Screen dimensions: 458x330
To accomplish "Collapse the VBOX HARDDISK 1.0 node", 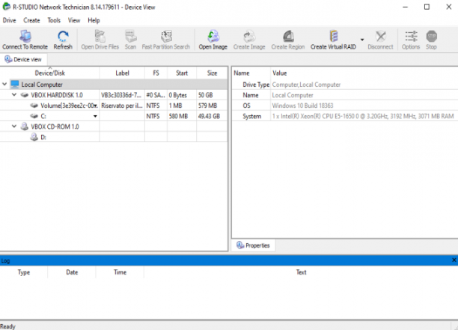I will coord(14,94).
